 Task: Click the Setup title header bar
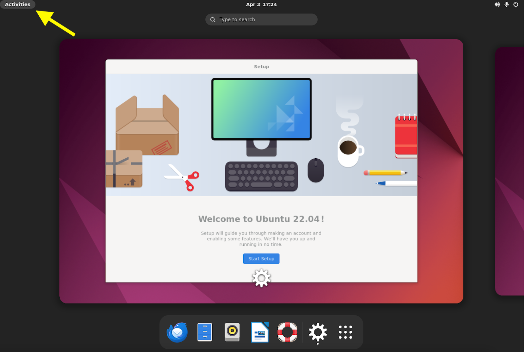(261, 67)
